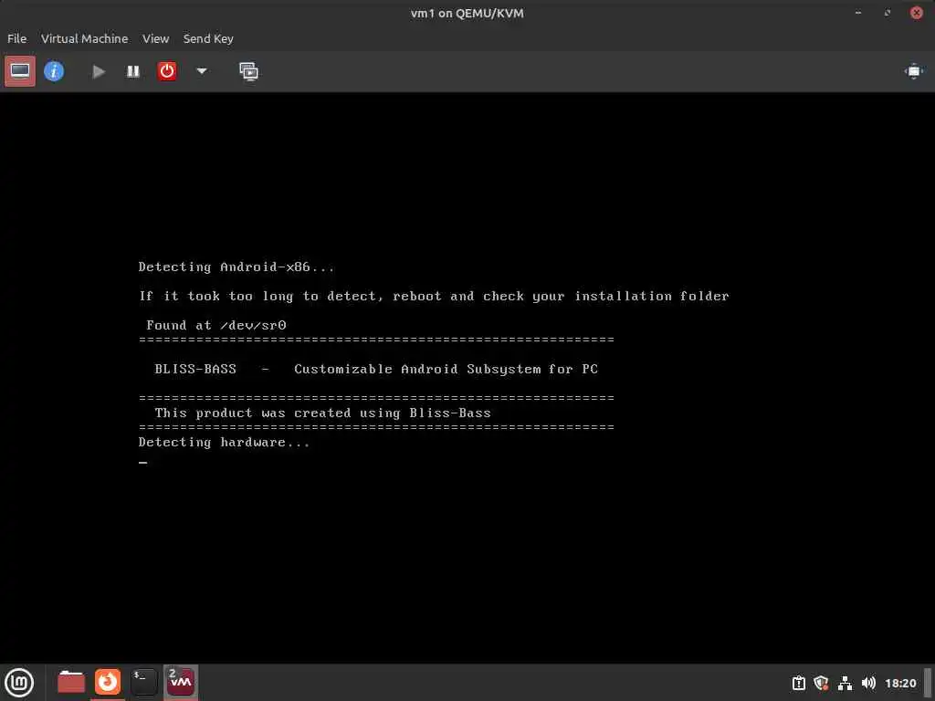The image size is (935, 701).
Task: Open the File menu
Action: [16, 38]
